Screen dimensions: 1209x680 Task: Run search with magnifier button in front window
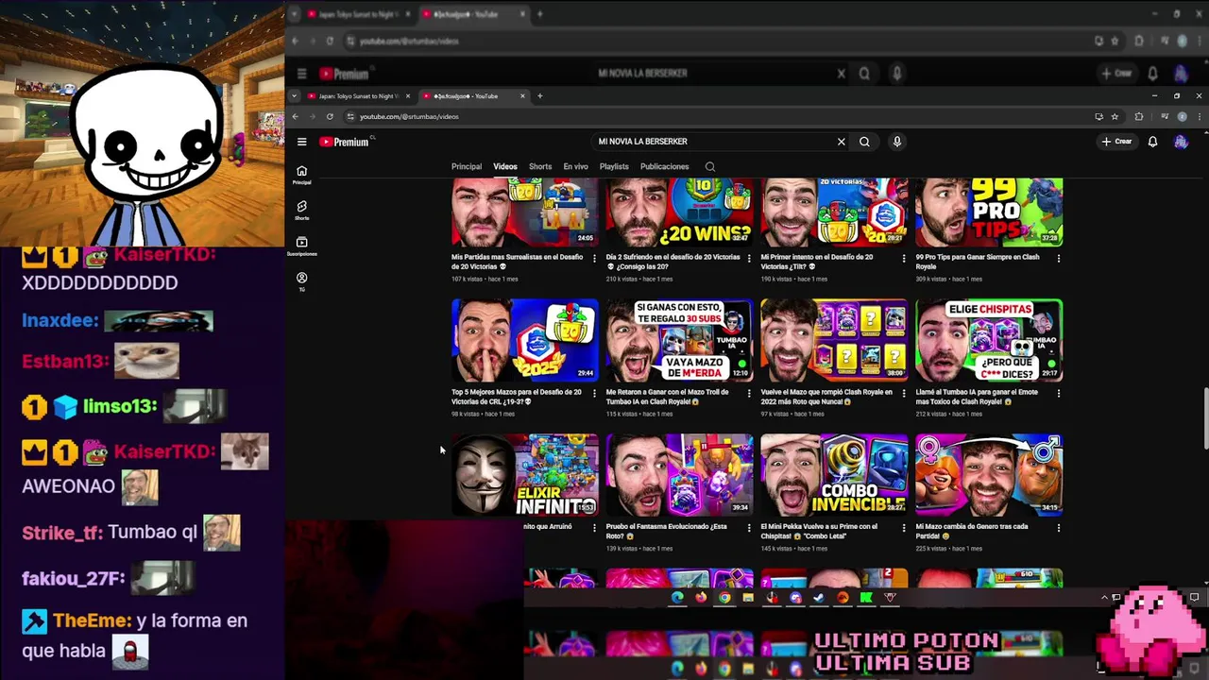[x=864, y=142]
